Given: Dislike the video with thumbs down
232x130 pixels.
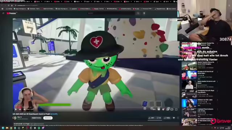Looking at the screenshot, I should tap(159, 118).
